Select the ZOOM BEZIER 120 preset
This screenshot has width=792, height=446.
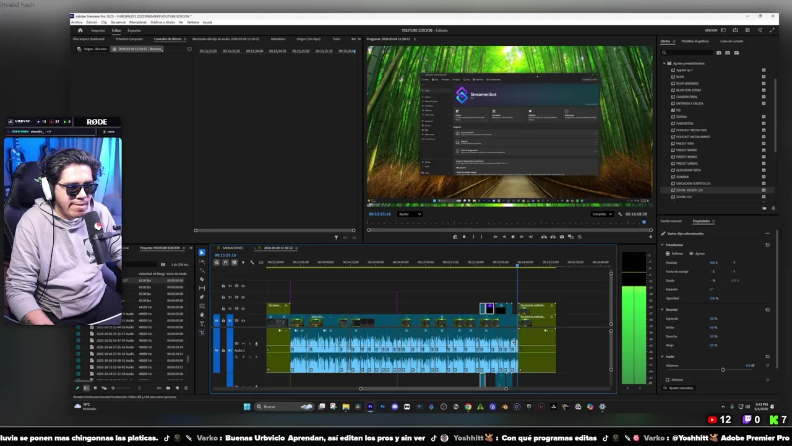coord(689,190)
